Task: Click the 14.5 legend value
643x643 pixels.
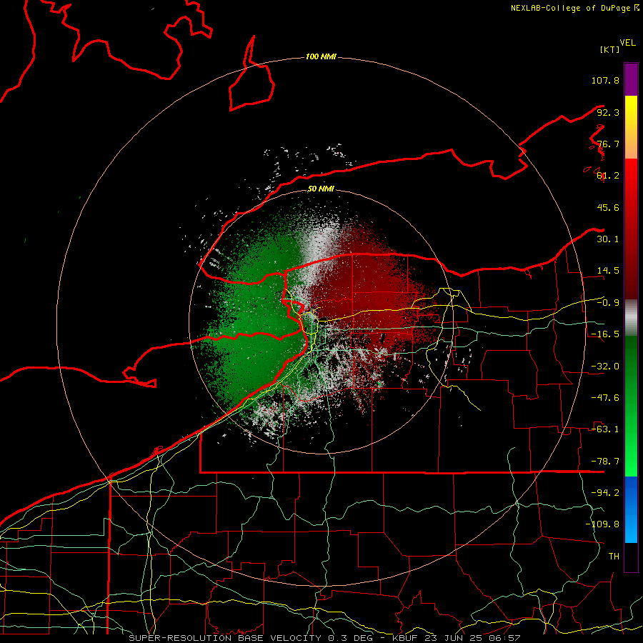Action: [x=608, y=271]
